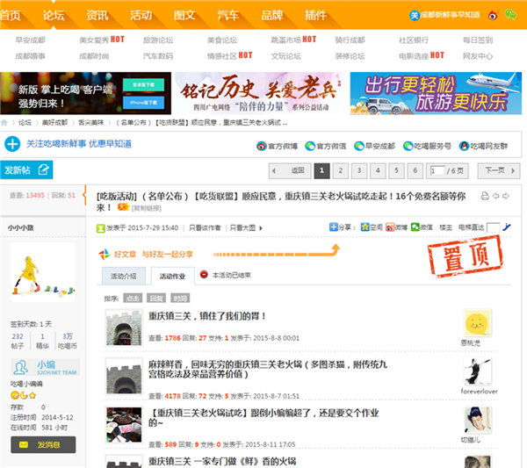Print the thread with the printer icon
Image resolution: width=527 pixels, height=468 pixels.
tap(485, 196)
